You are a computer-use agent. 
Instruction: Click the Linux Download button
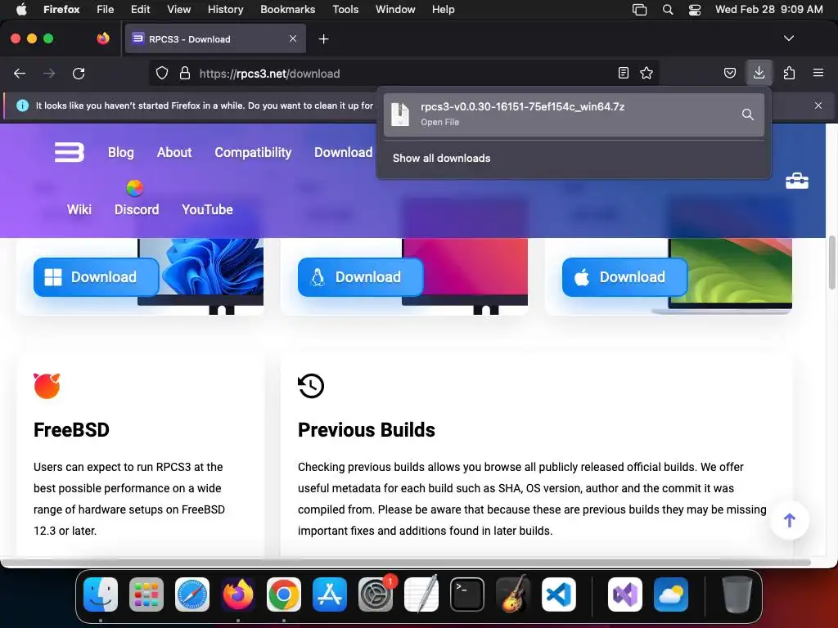(360, 276)
